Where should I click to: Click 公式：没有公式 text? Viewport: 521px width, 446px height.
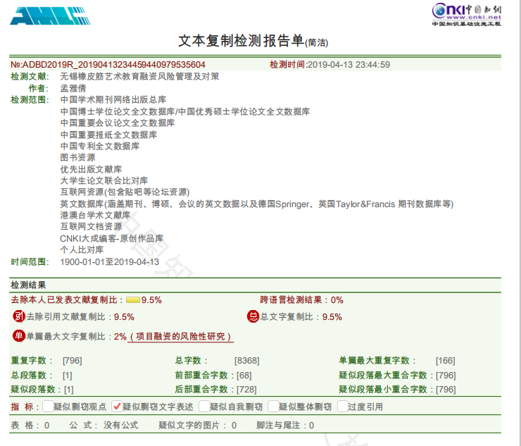(103, 425)
